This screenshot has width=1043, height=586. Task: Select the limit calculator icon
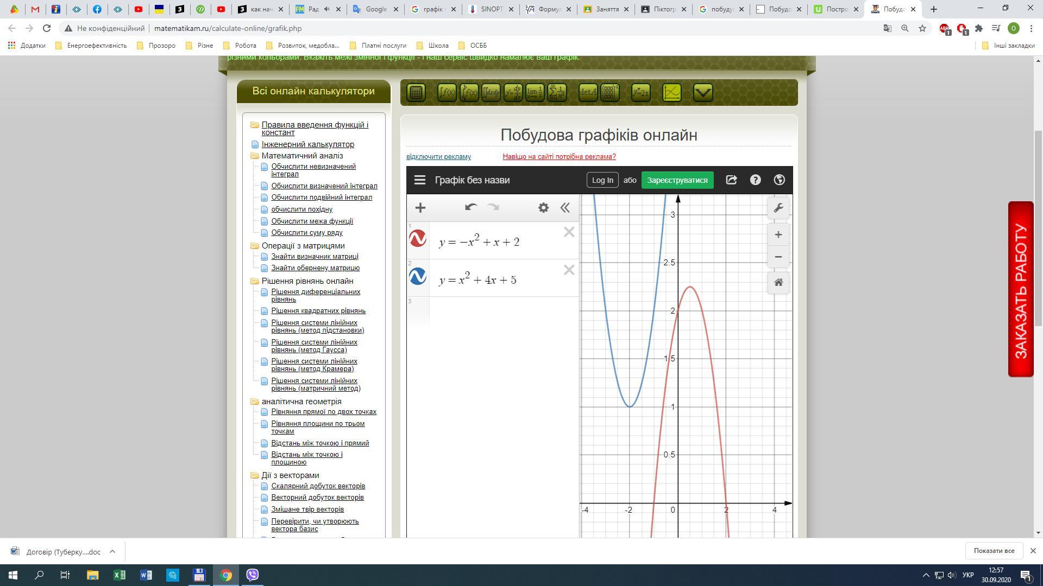click(x=535, y=93)
